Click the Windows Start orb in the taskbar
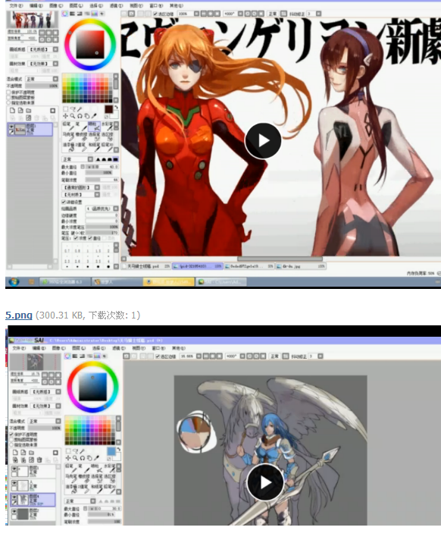Image resolution: width=441 pixels, height=543 pixels. pyautogui.click(x=14, y=282)
